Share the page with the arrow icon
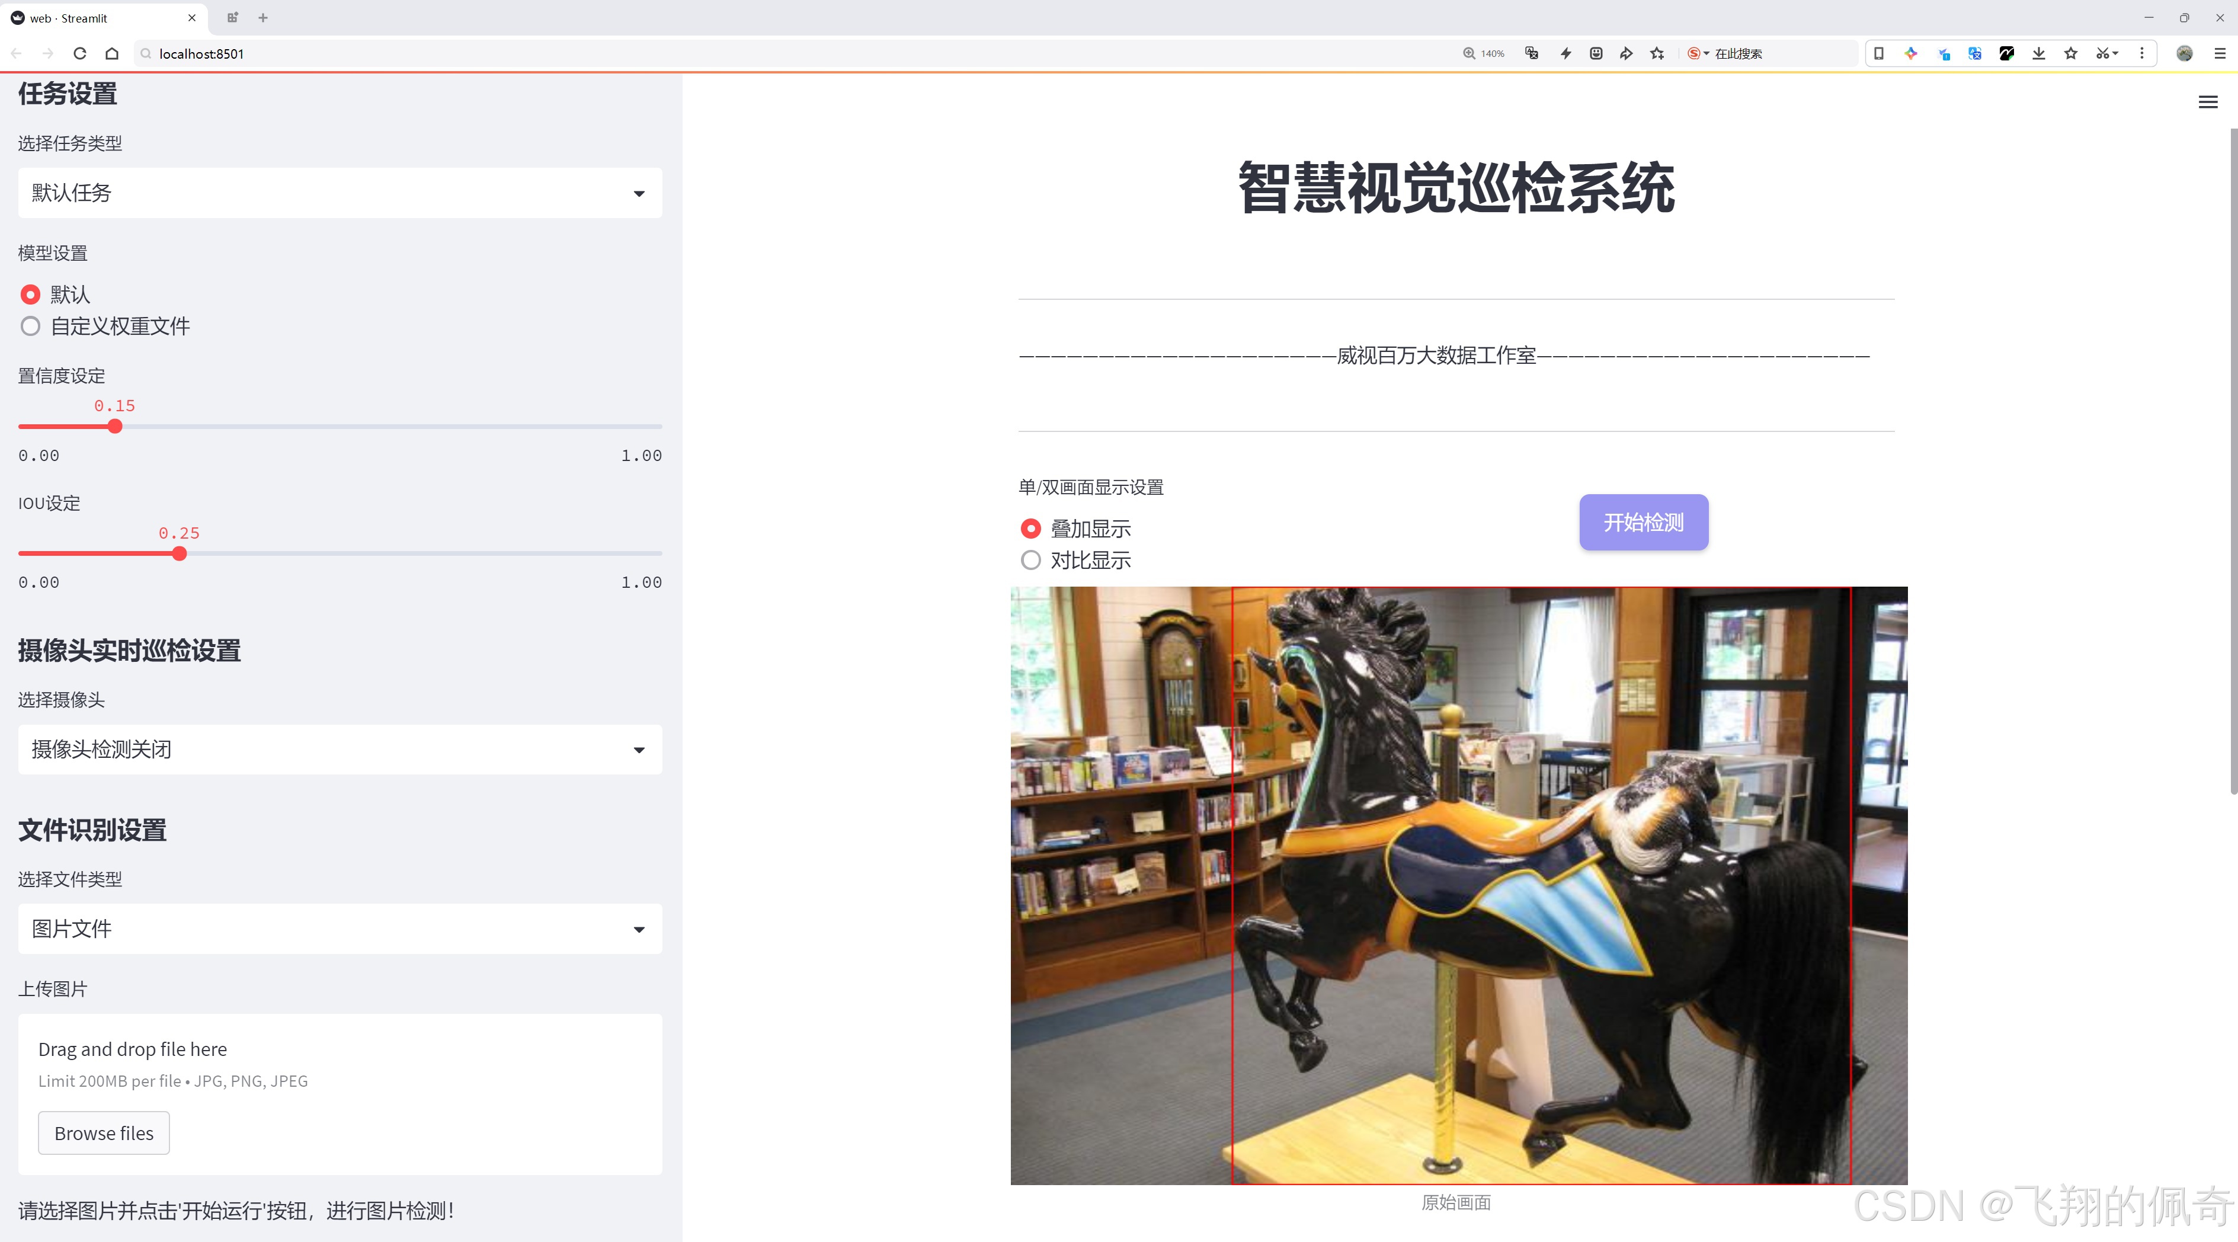 1627,53
